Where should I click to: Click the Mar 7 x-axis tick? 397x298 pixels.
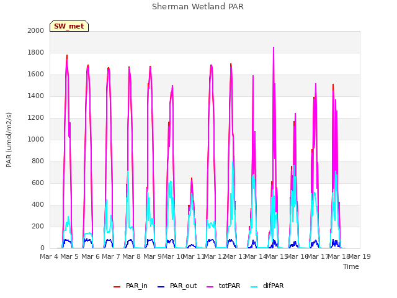pyautogui.click(x=111, y=256)
